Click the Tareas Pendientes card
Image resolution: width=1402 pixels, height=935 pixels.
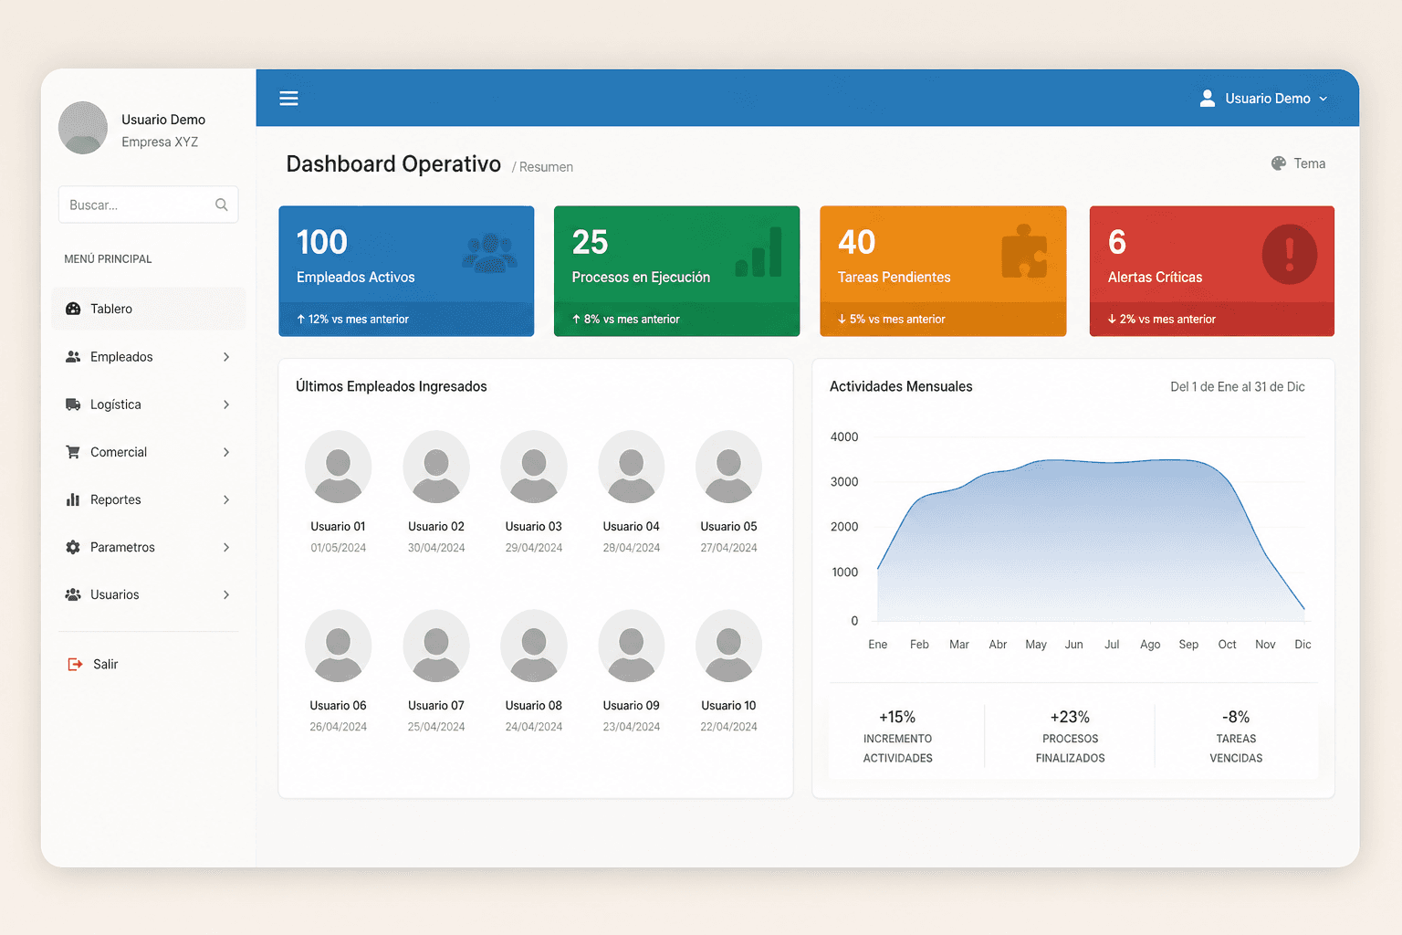pyautogui.click(x=942, y=271)
